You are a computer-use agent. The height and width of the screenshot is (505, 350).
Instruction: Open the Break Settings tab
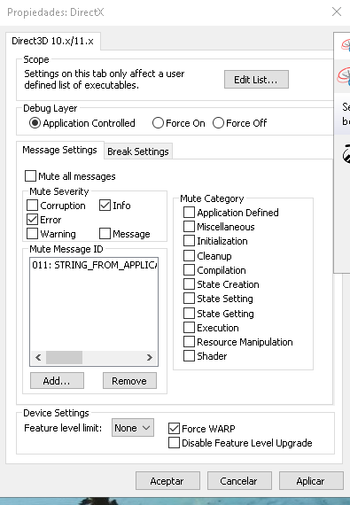click(x=138, y=151)
